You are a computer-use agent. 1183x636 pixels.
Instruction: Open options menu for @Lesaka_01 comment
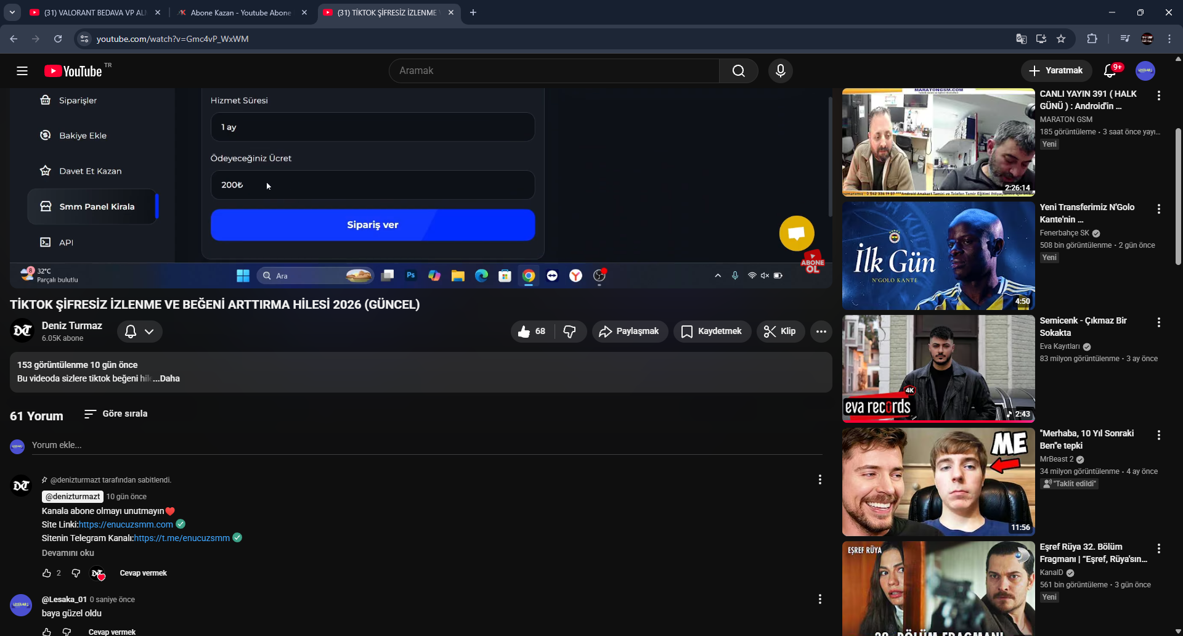(x=819, y=599)
